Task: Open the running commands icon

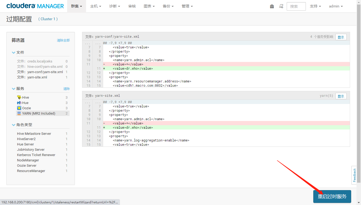Action: click(281, 6)
